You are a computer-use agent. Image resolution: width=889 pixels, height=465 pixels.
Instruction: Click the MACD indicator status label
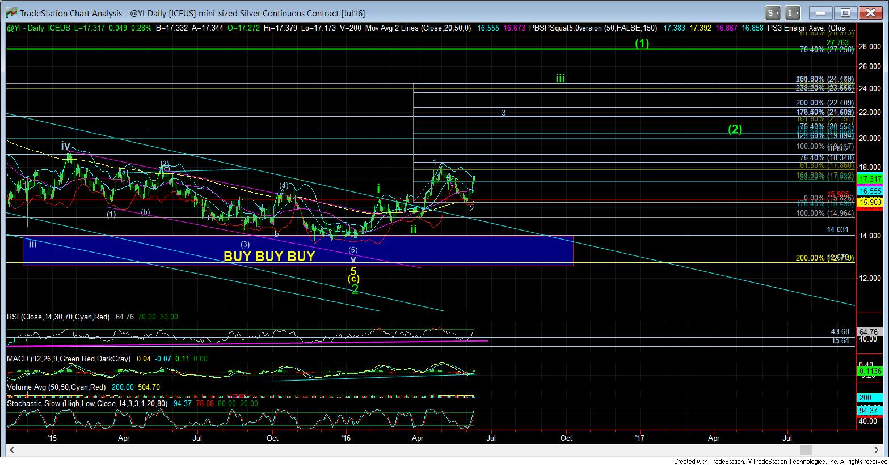point(68,359)
